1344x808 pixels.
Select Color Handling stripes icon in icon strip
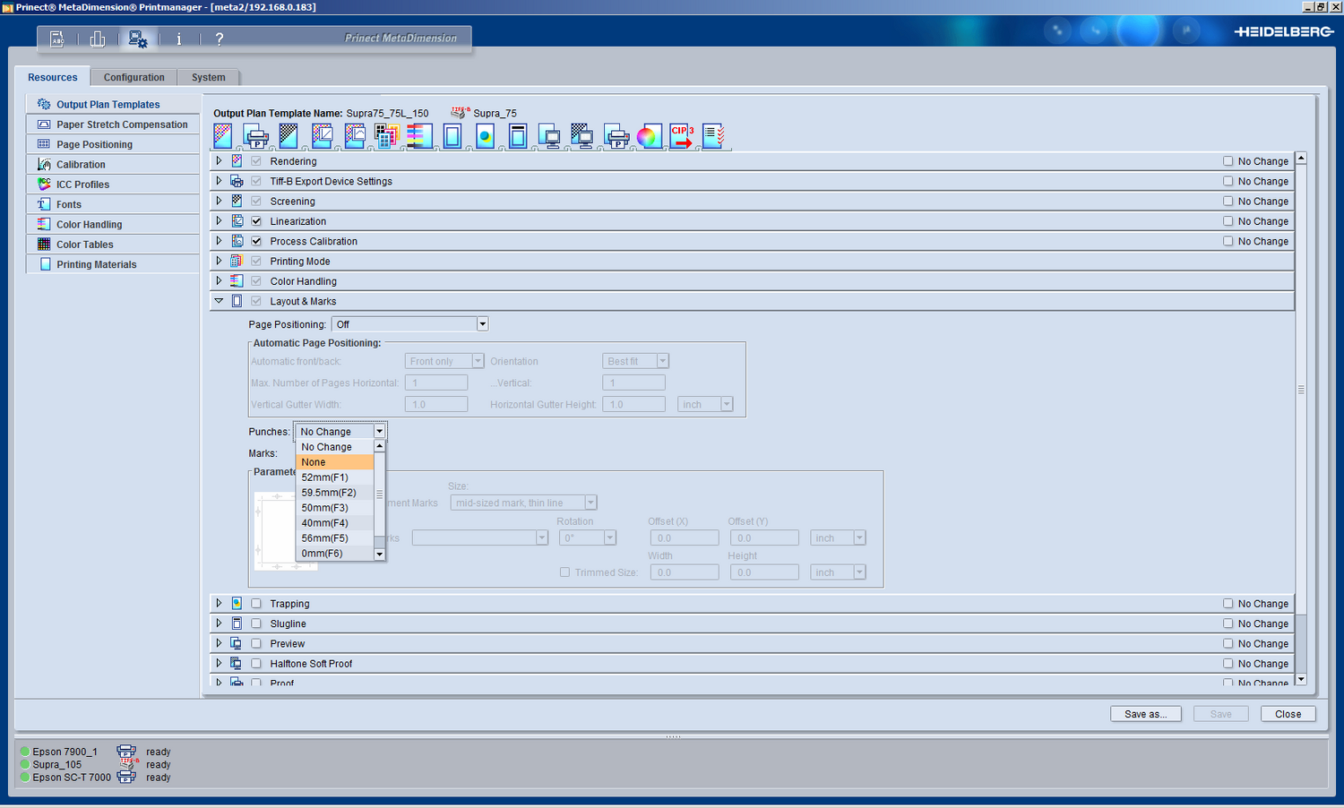tap(419, 136)
